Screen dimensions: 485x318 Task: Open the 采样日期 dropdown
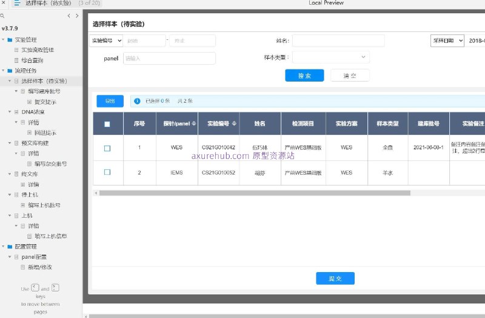[447, 41]
